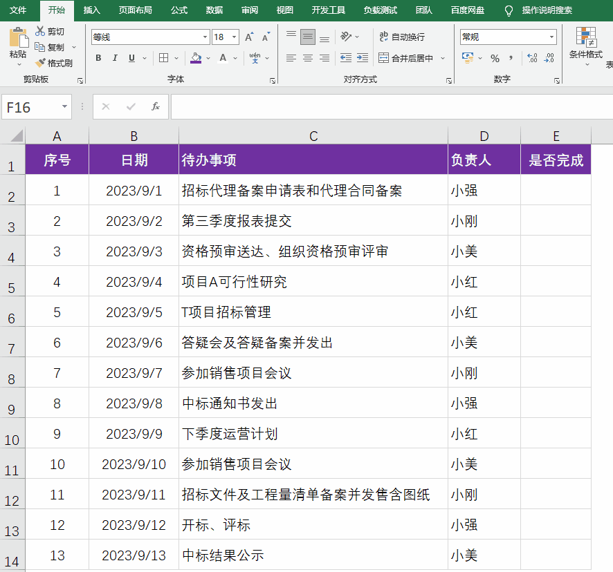The width and height of the screenshot is (613, 572).
Task: Decrease font size with small A icon
Action: [266, 37]
